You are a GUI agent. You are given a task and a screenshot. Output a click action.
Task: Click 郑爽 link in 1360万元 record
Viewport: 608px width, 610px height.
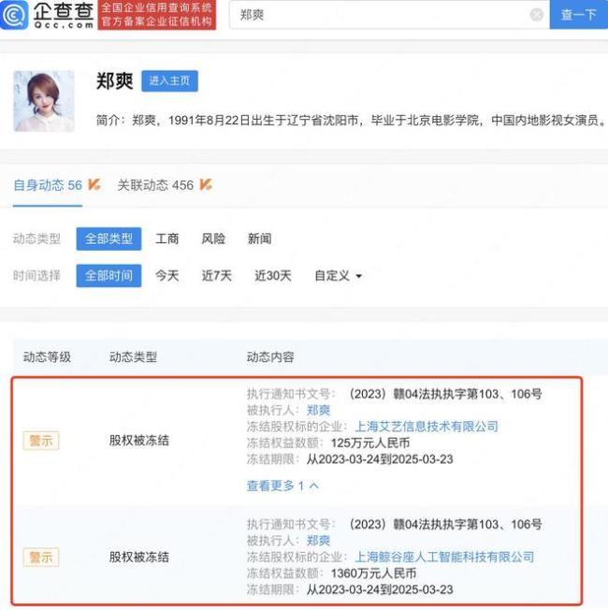tap(318, 541)
